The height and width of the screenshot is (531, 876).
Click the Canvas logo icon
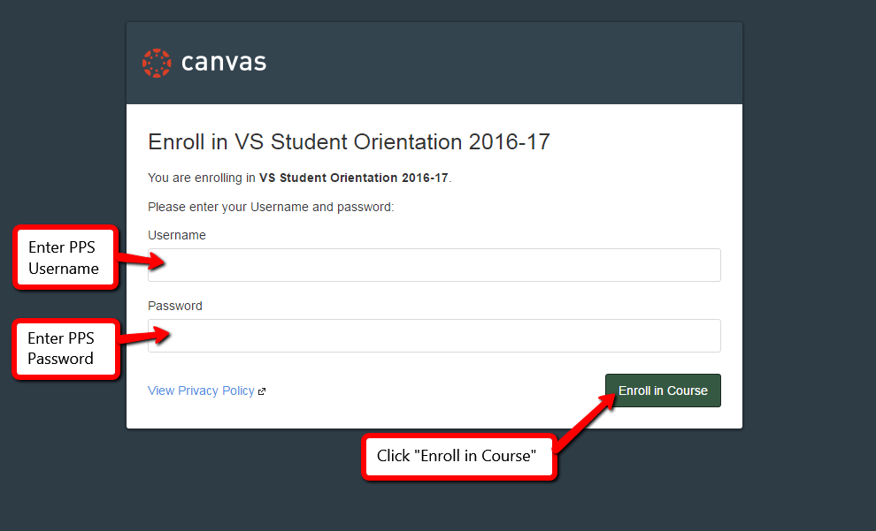pyautogui.click(x=157, y=63)
